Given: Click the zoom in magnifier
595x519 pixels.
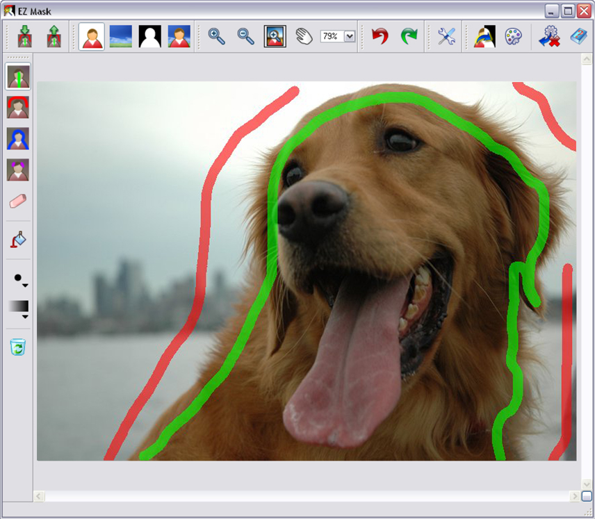Looking at the screenshot, I should 217,36.
